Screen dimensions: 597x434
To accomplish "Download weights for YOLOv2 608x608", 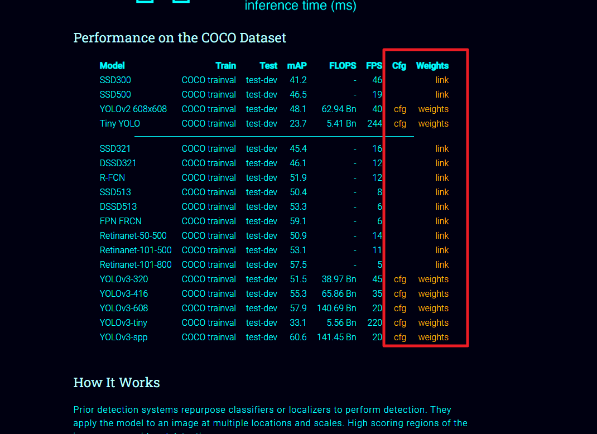I will point(434,109).
